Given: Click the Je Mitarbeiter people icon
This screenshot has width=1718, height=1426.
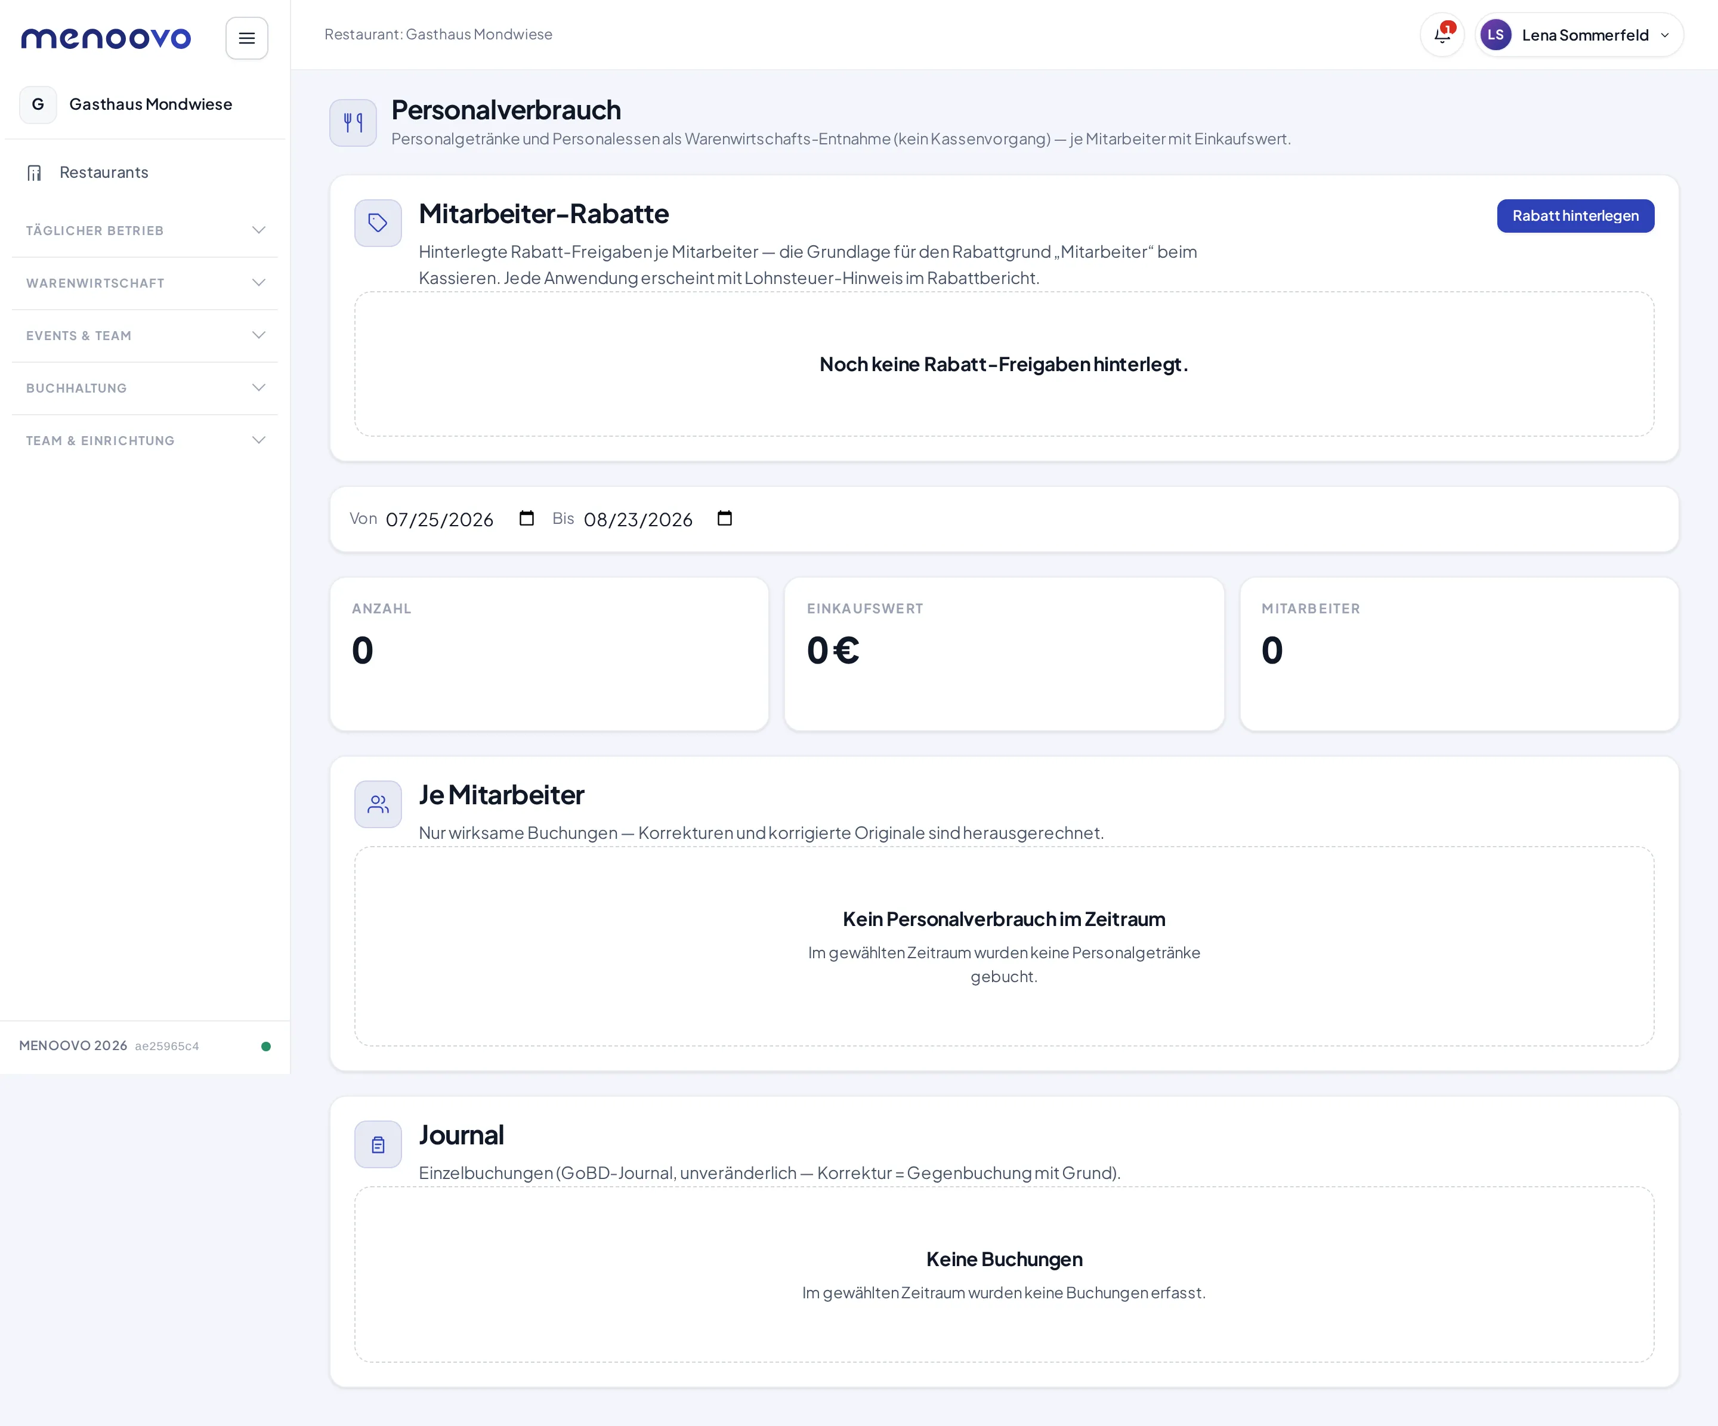Looking at the screenshot, I should (378, 804).
